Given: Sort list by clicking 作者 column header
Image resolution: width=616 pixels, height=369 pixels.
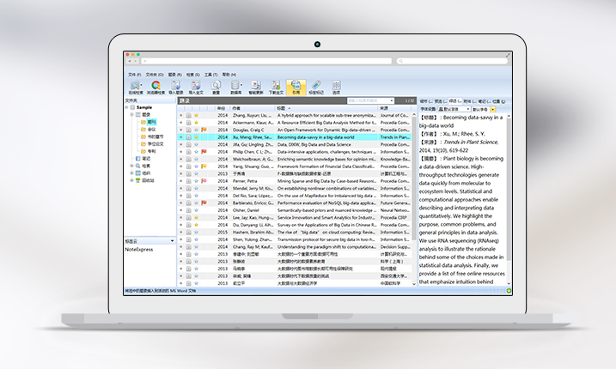Looking at the screenshot, I should click(x=236, y=108).
